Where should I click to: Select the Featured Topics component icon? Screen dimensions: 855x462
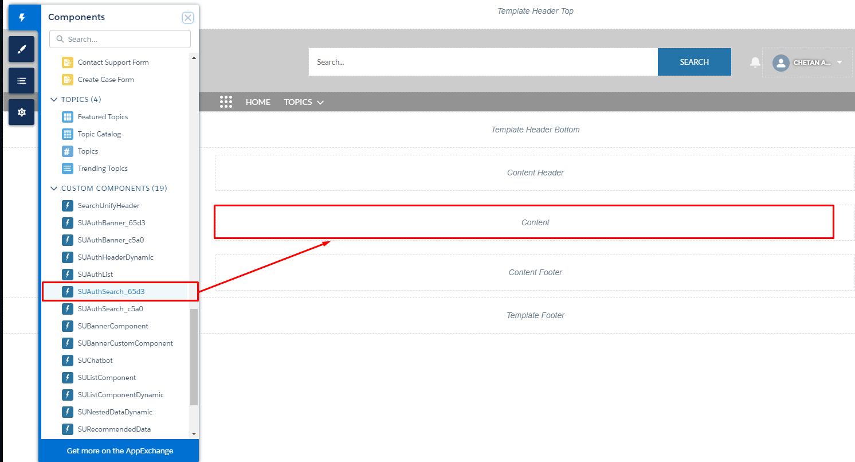click(68, 117)
